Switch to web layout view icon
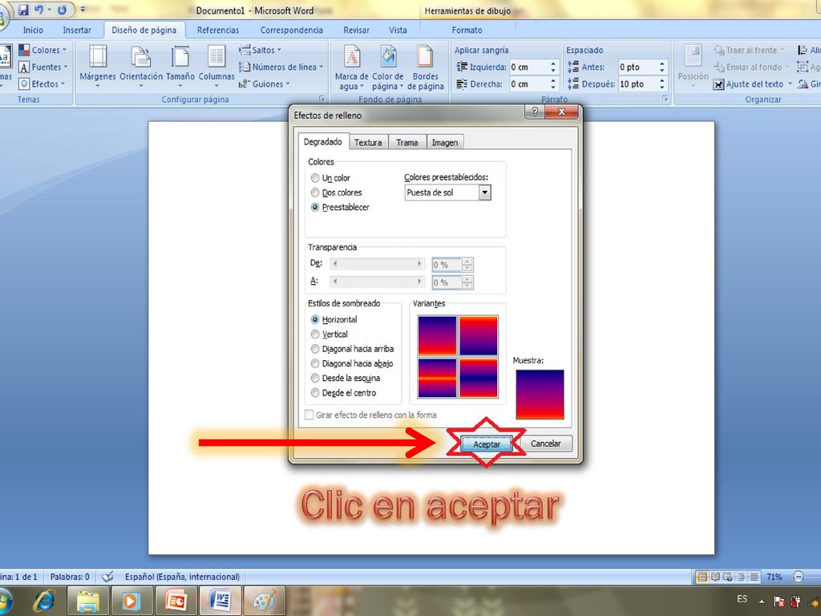Image resolution: width=821 pixels, height=616 pixels. pyautogui.click(x=728, y=577)
